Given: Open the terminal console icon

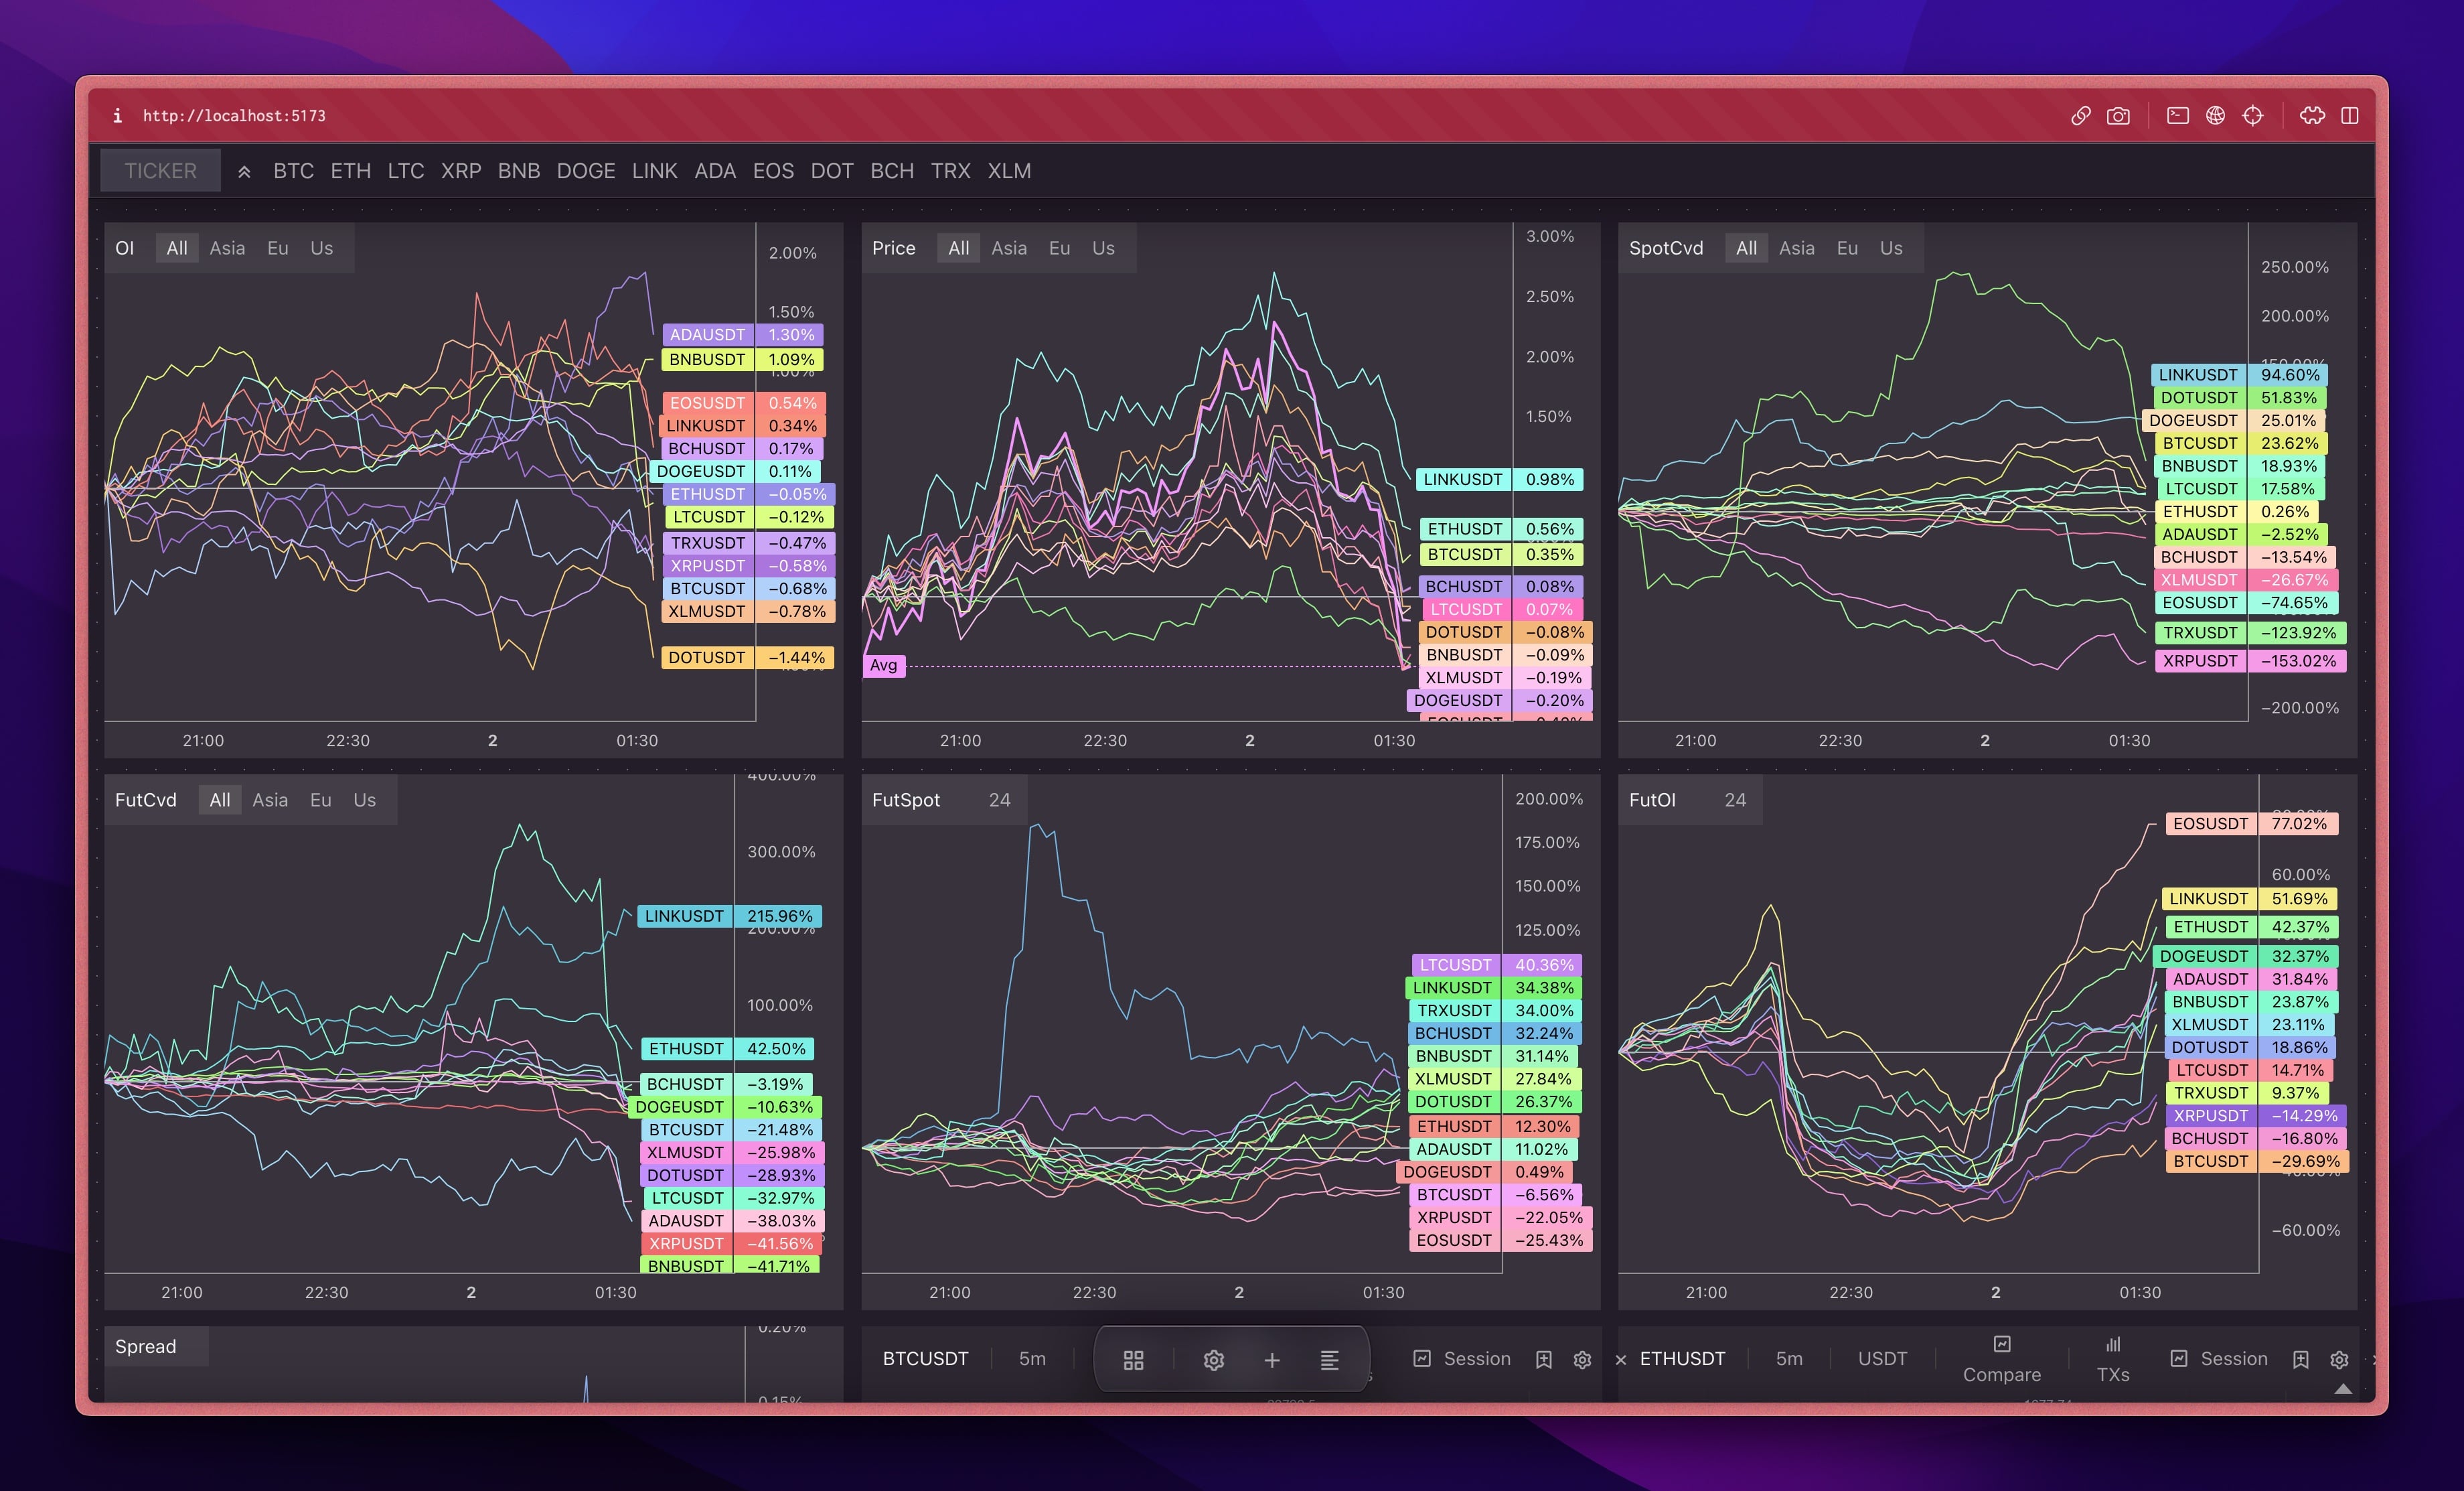Looking at the screenshot, I should tap(2177, 116).
